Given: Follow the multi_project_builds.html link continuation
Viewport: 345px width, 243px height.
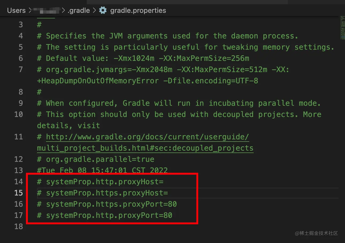Looking at the screenshot, I should pos(145,148).
